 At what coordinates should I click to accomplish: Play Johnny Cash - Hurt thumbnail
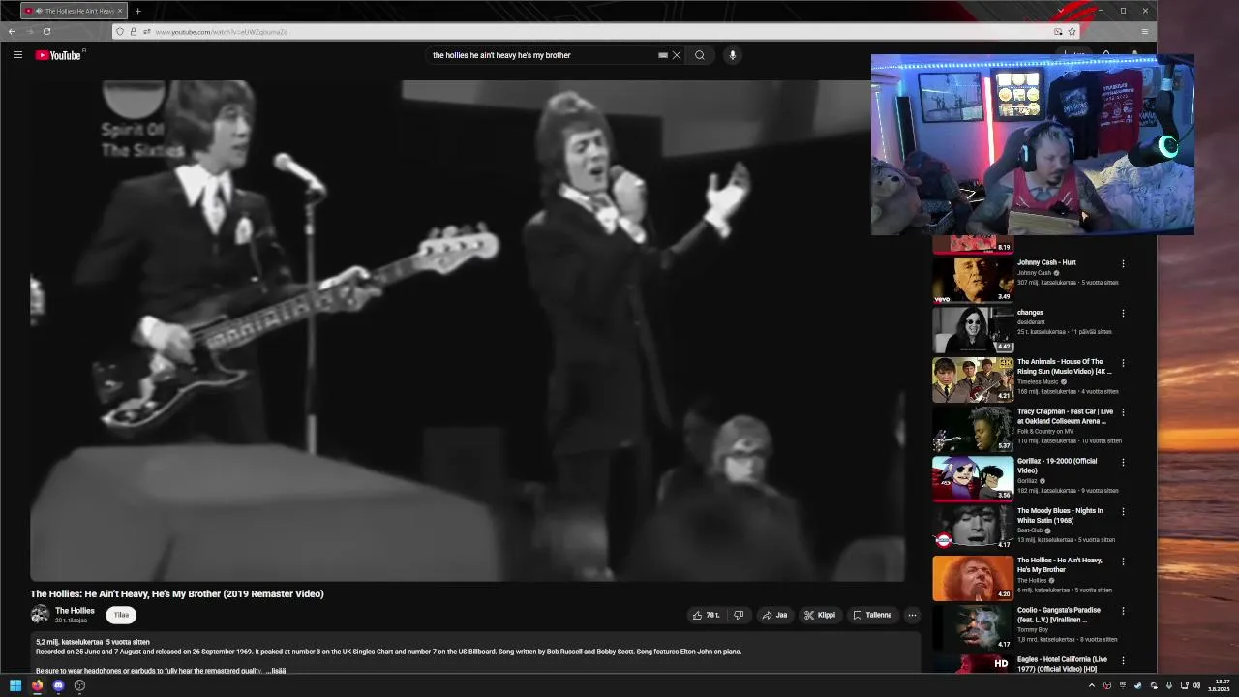[x=973, y=280]
